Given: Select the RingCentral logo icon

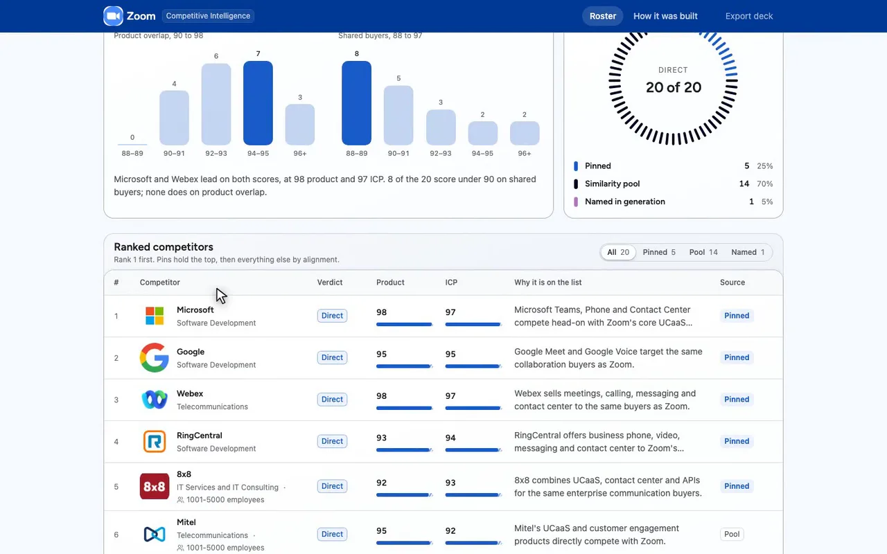Looking at the screenshot, I should coord(155,441).
